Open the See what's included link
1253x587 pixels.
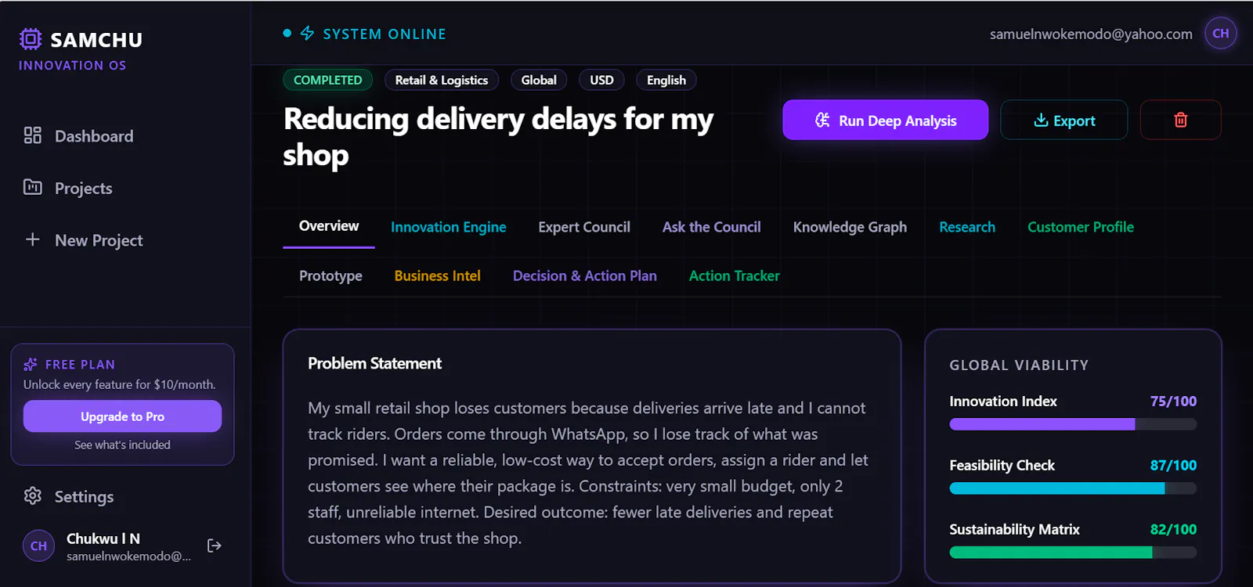click(x=122, y=445)
